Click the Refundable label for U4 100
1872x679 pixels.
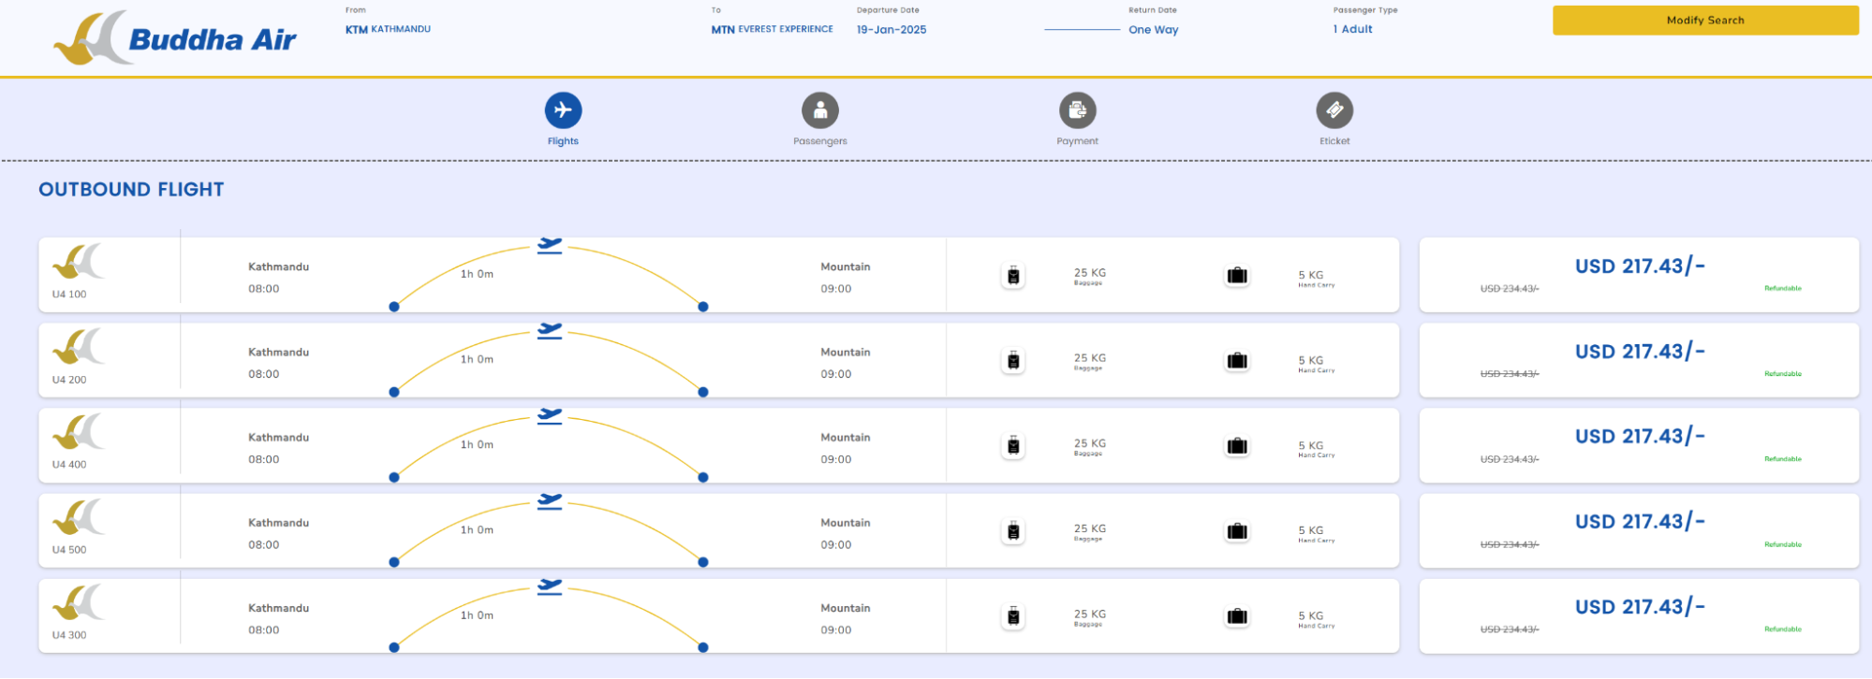pyautogui.click(x=1783, y=289)
